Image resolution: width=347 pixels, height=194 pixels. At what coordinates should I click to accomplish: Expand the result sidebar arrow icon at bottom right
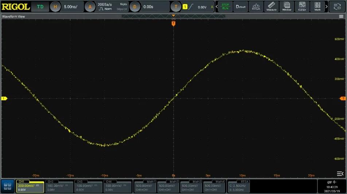point(340,174)
